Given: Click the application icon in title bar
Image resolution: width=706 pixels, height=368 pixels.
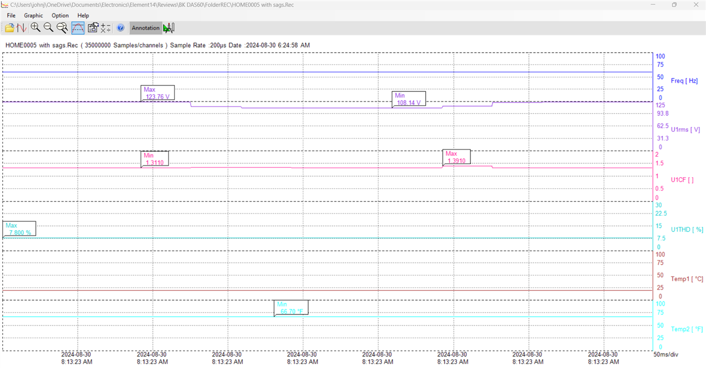Looking at the screenshot, I should click(5, 4).
